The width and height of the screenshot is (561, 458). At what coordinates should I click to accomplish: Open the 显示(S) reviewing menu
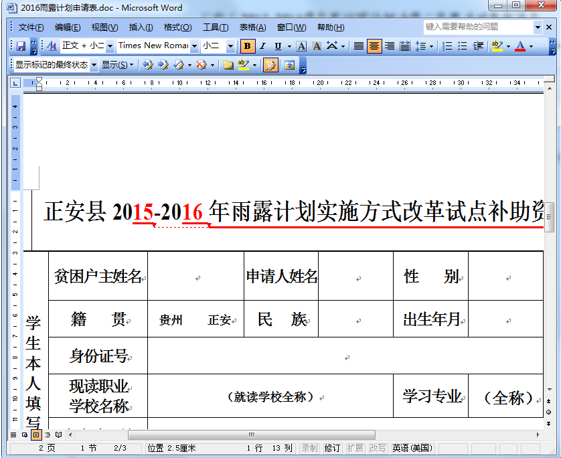click(x=116, y=65)
